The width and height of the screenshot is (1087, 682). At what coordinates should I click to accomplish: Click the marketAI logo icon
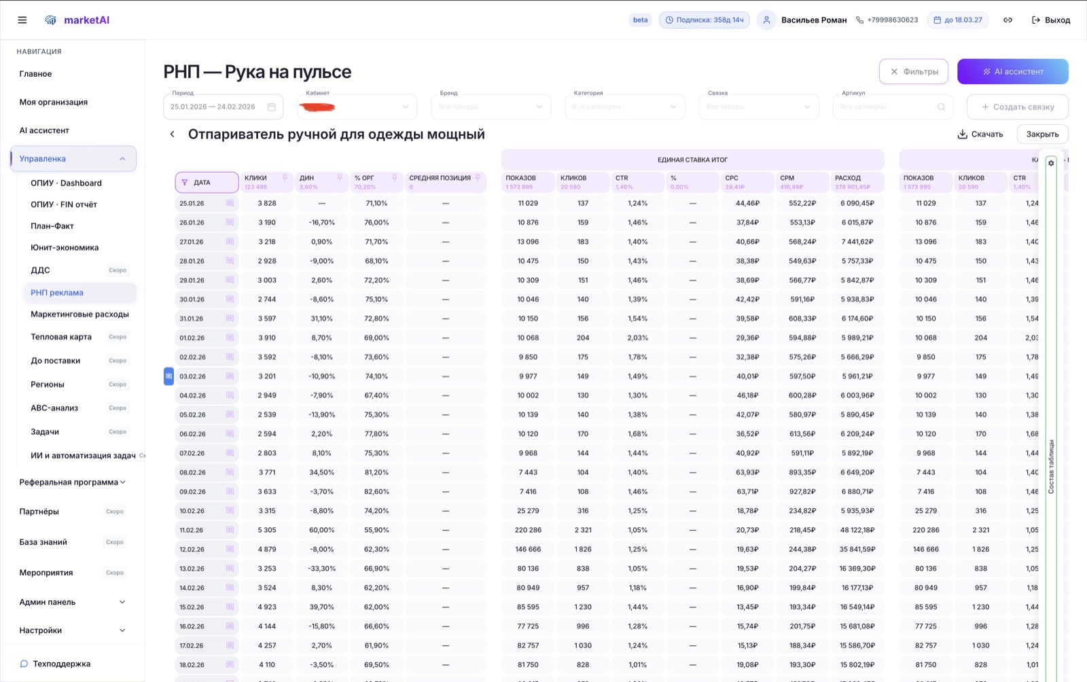click(x=50, y=20)
